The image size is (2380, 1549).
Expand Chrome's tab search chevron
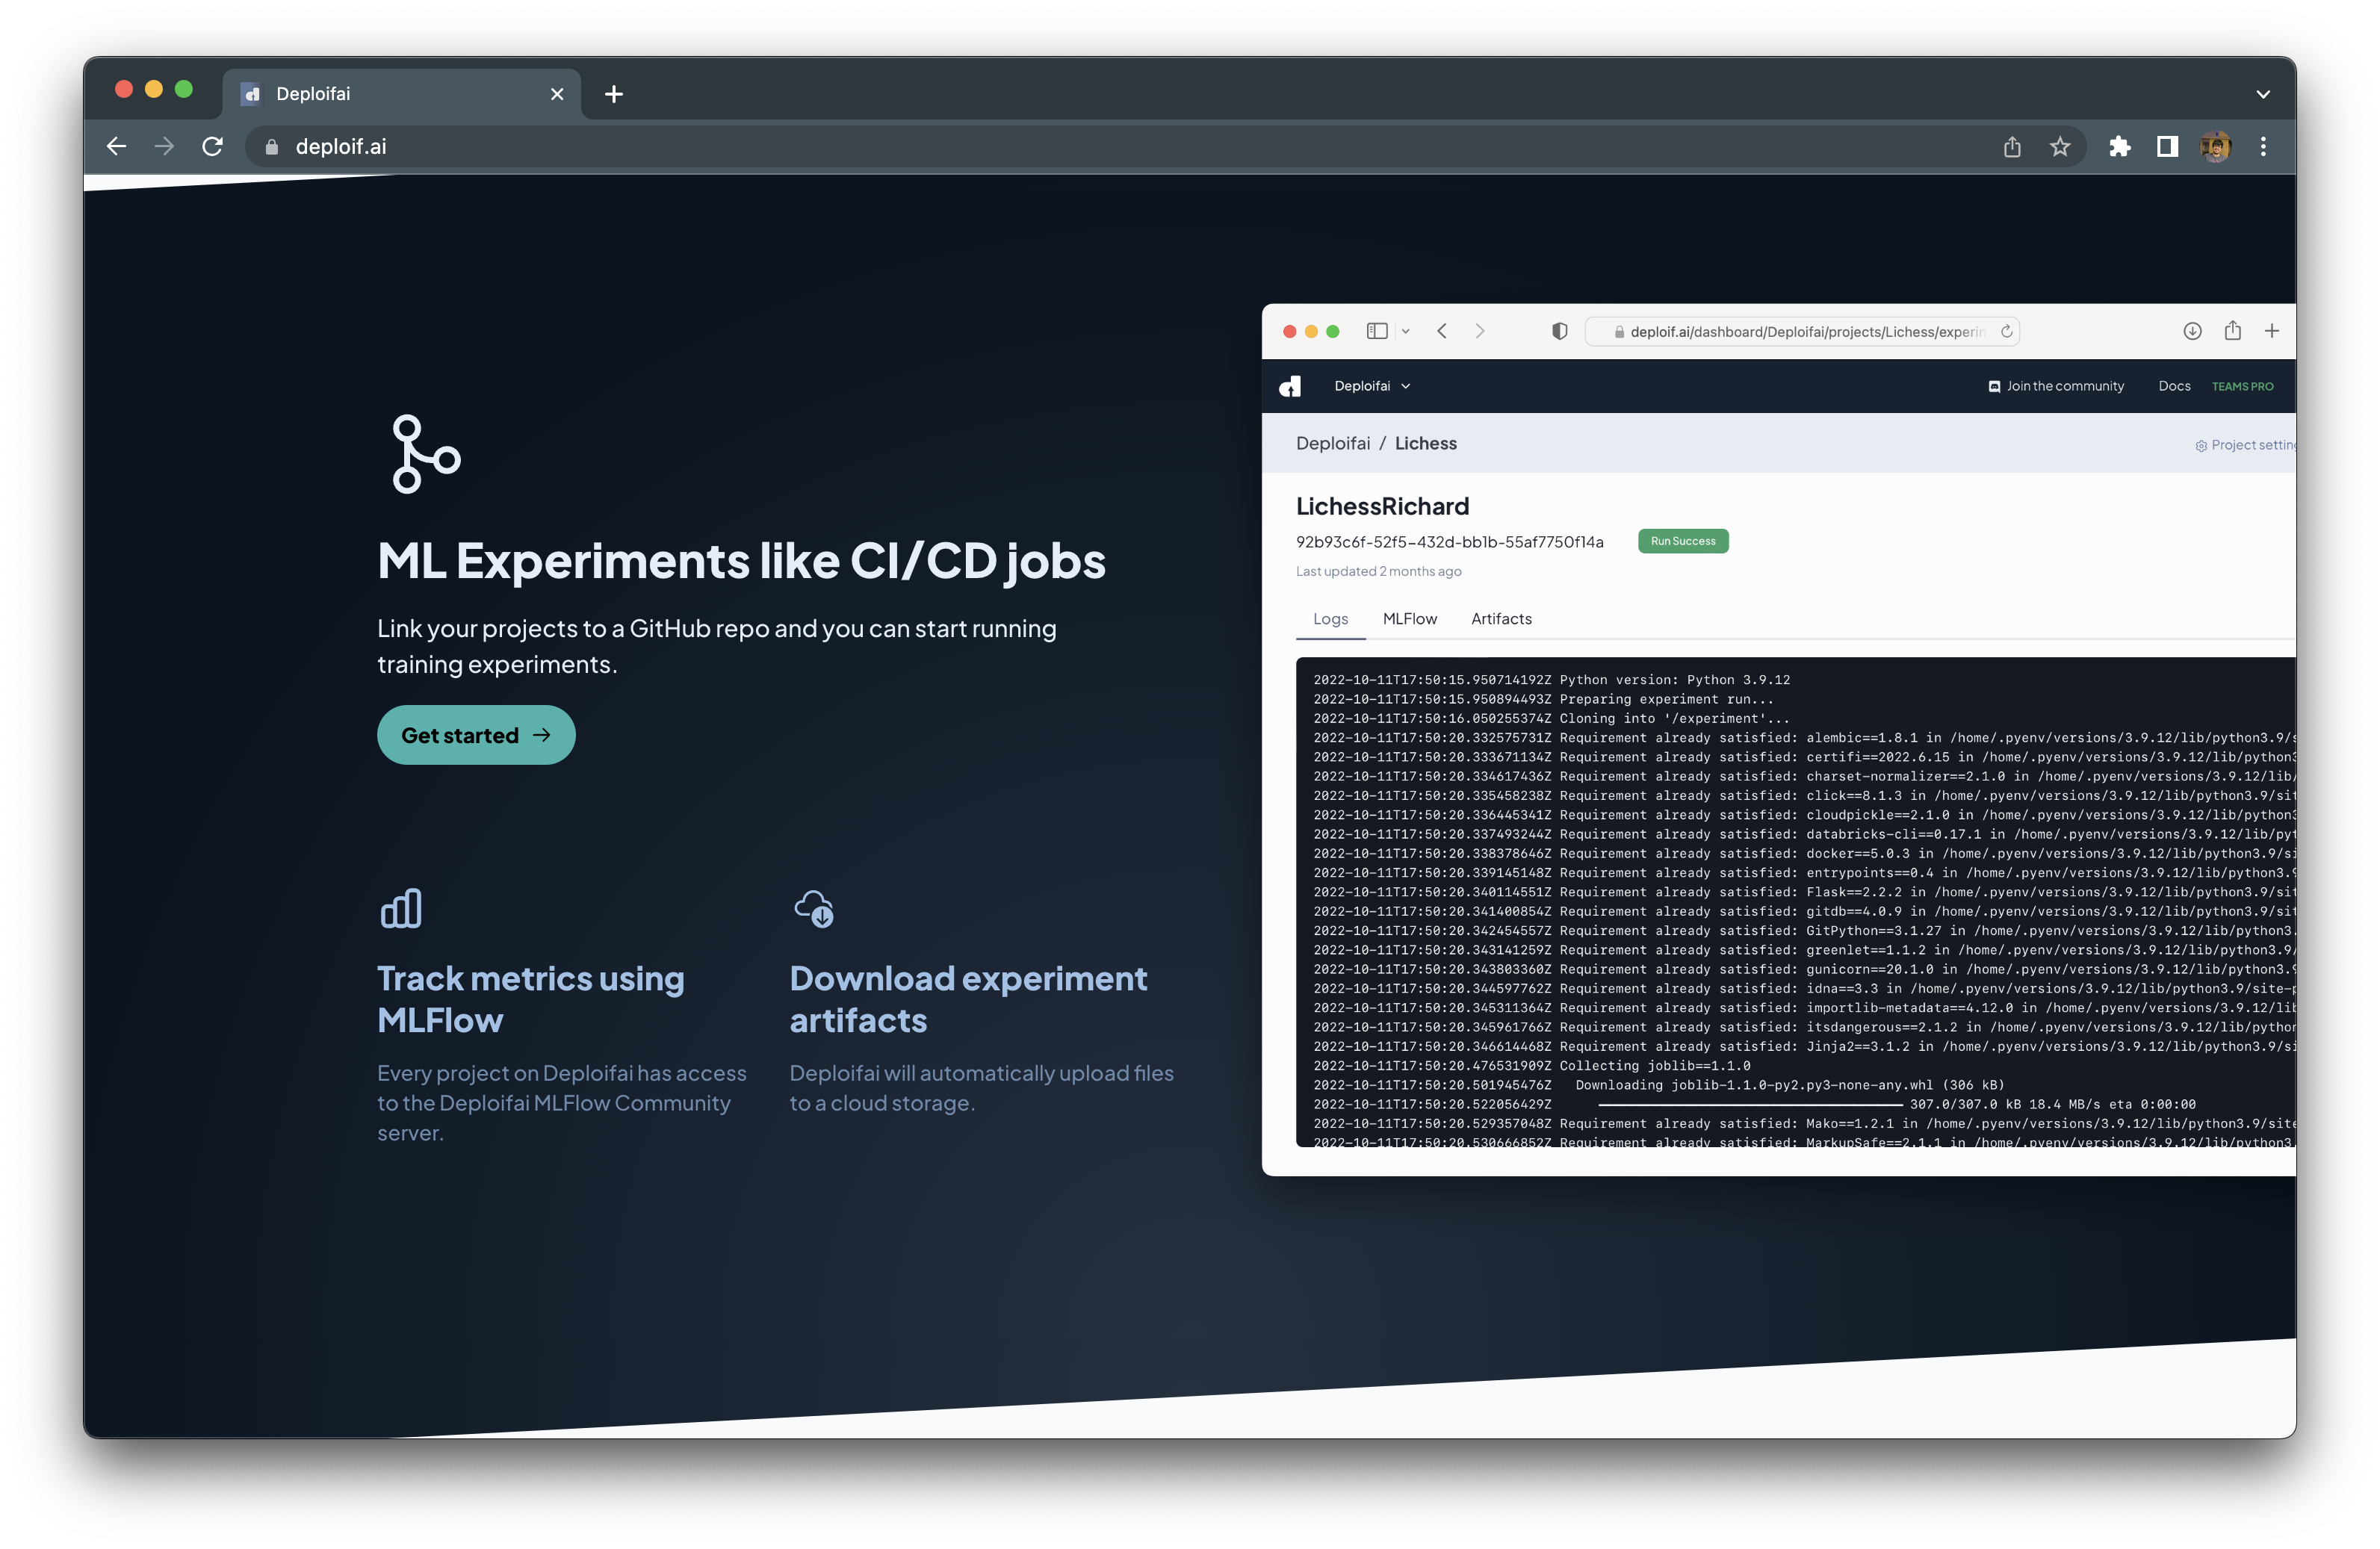tap(2263, 94)
